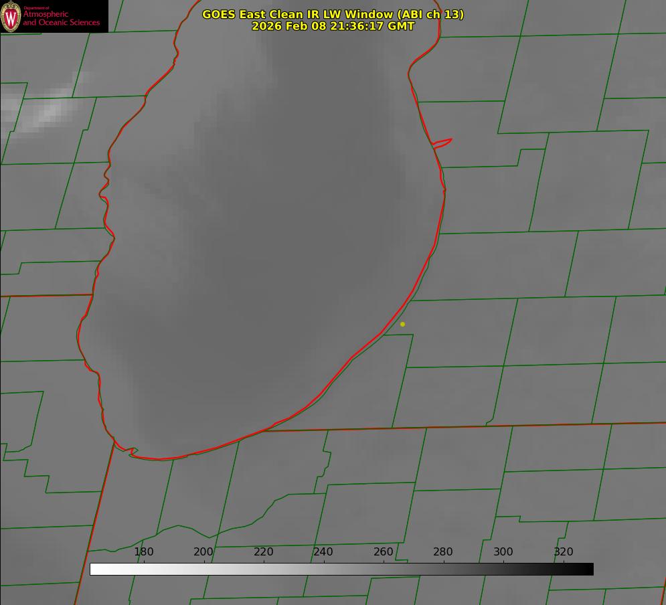This screenshot has height=605, width=666.
Task: Click the colorbar label '180'
Action: [143, 551]
